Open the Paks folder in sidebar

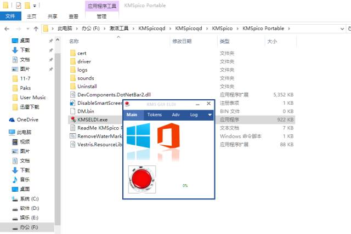[25, 88]
